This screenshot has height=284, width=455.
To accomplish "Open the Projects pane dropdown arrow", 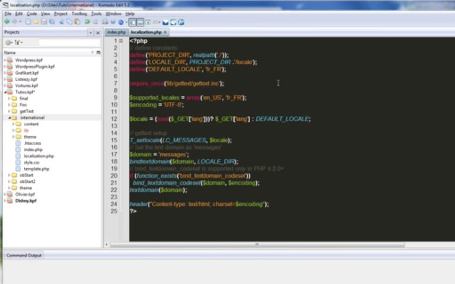I will point(90,33).
